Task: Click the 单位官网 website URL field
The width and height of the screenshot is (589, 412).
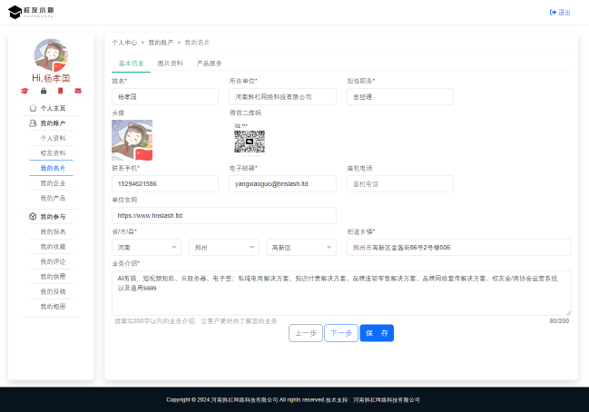Action: pyautogui.click(x=224, y=216)
